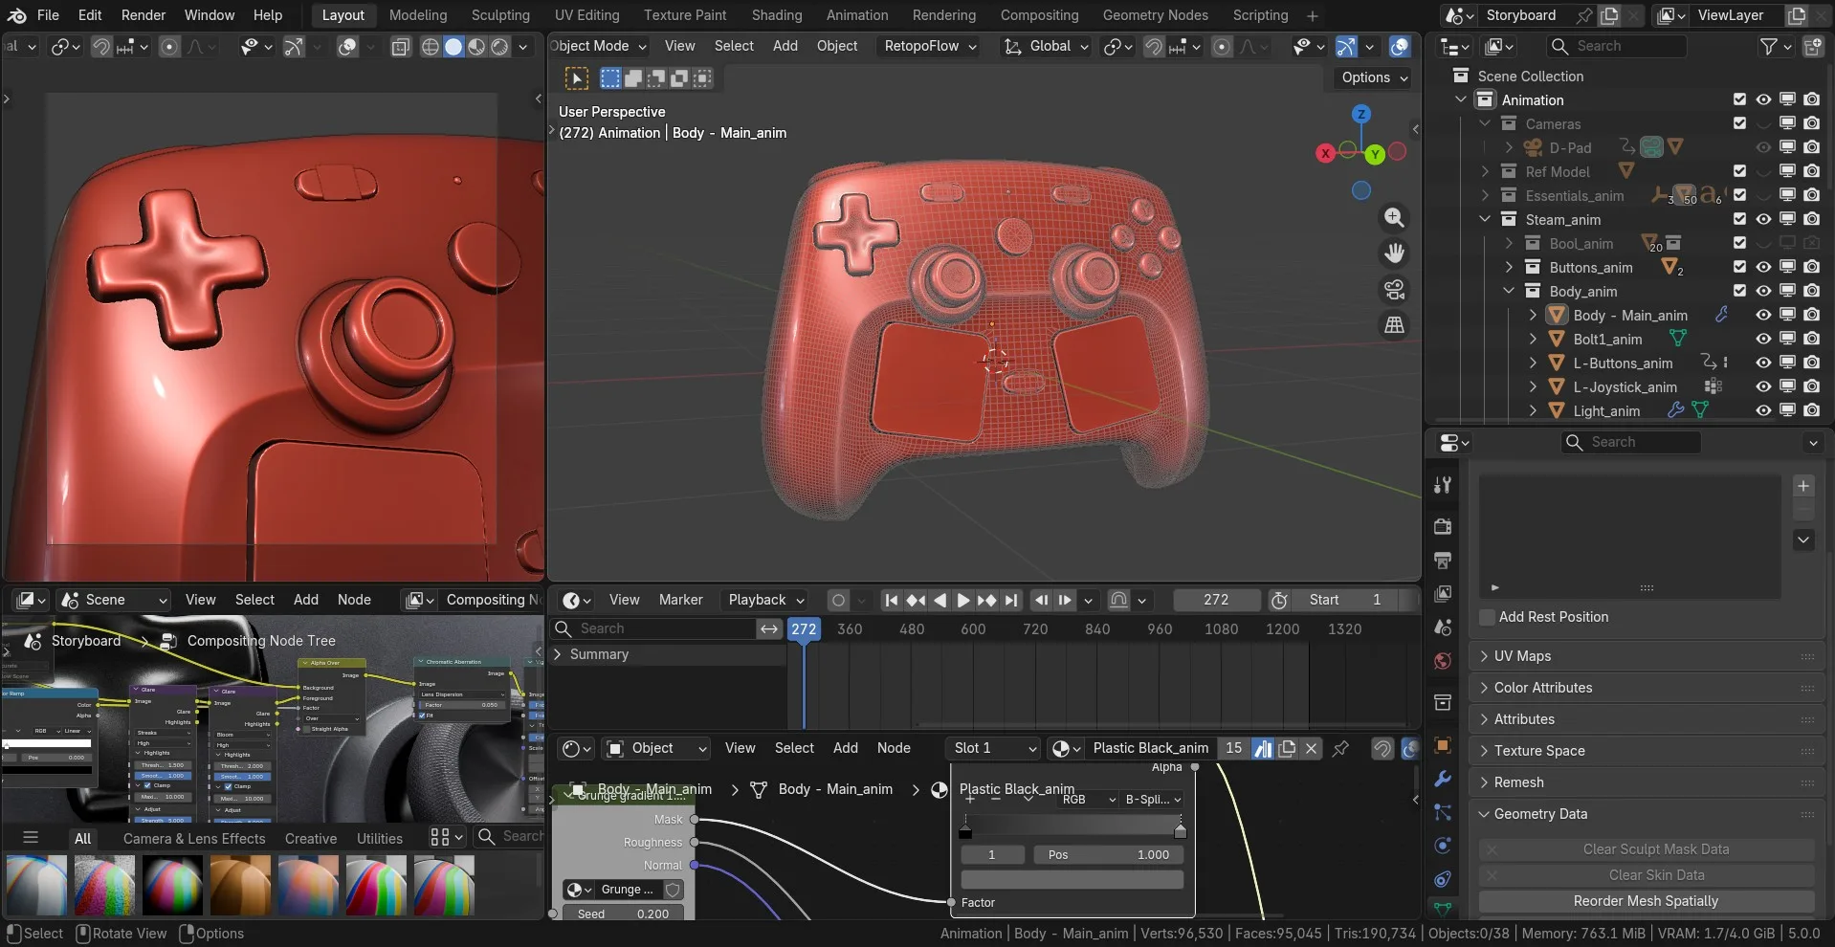Add a new attribute with plus button
Screen dimensions: 1835x947
(1803, 486)
